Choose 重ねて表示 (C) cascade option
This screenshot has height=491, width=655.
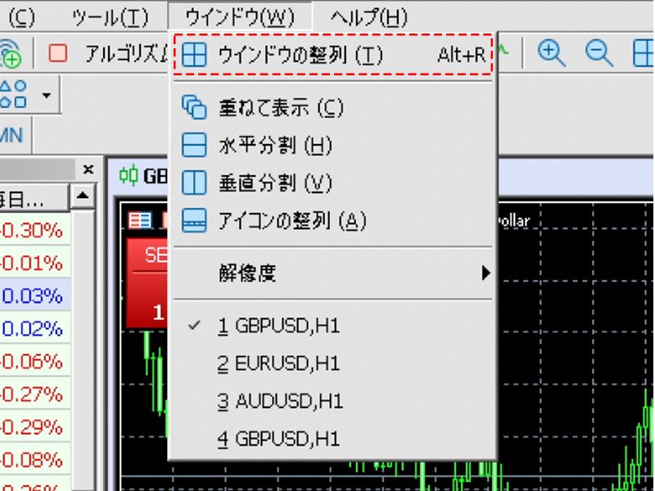pos(333,108)
